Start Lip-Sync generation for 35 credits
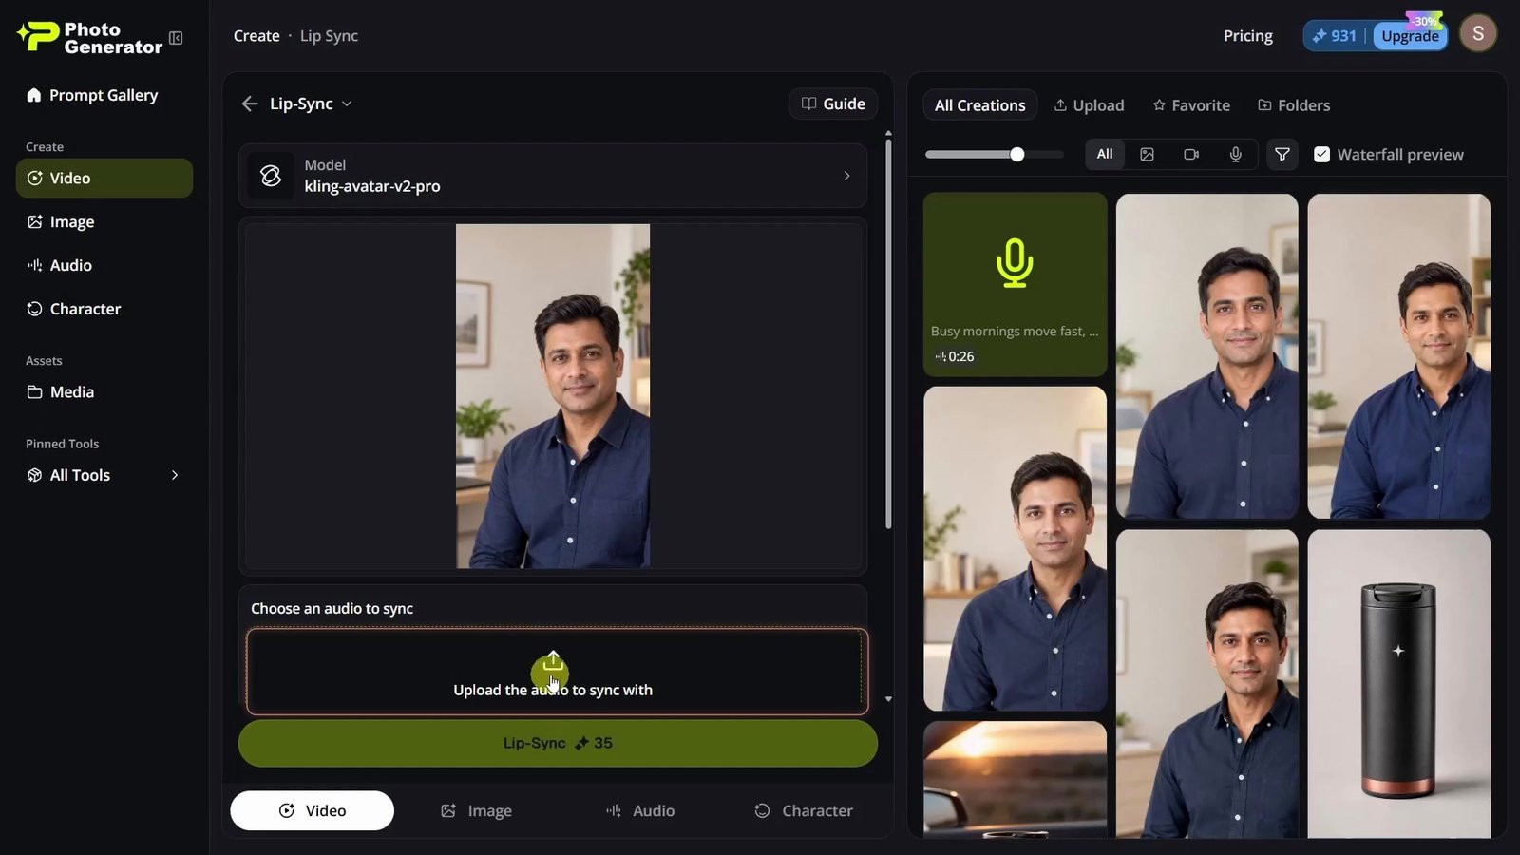This screenshot has height=855, width=1520. pos(558,743)
